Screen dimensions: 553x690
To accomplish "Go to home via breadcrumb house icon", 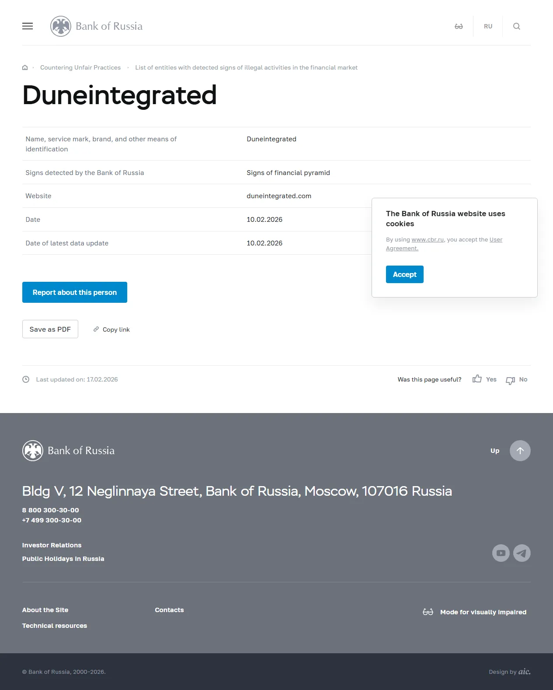I will 25,67.
